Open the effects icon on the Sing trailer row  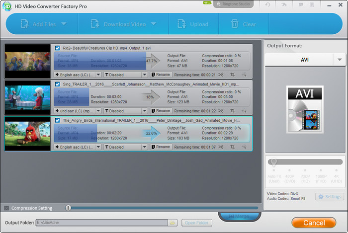click(x=244, y=111)
